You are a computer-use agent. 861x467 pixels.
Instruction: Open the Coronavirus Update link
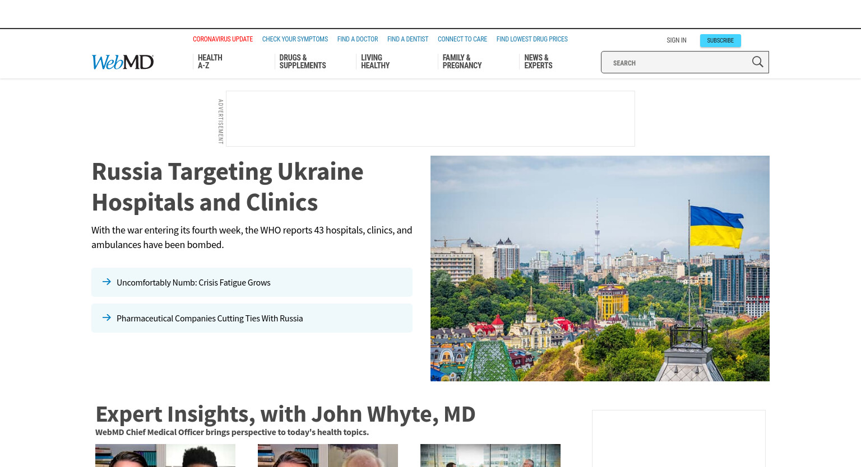pyautogui.click(x=223, y=39)
